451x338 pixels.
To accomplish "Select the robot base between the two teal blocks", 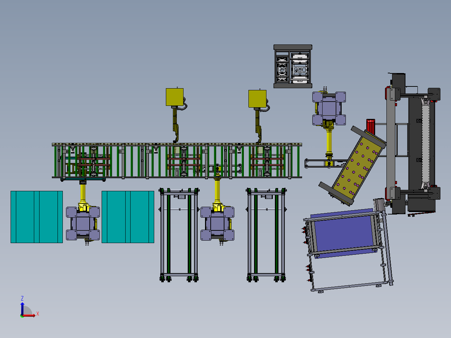I will (83, 224).
